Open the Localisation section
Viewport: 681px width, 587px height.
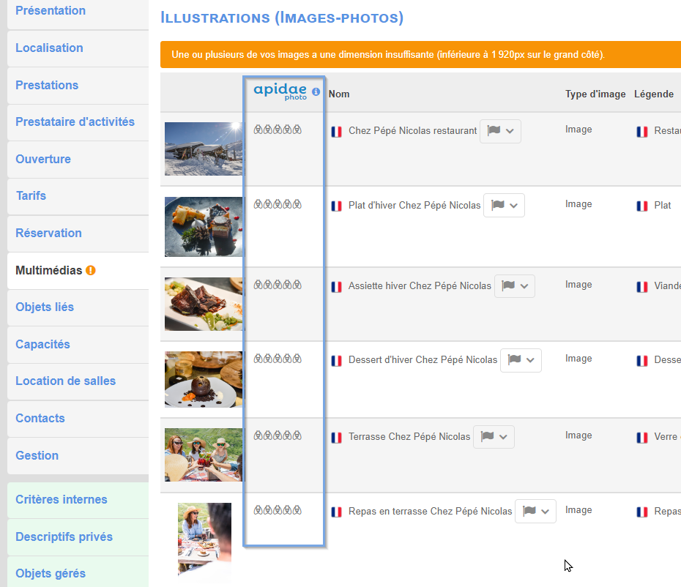pos(78,48)
